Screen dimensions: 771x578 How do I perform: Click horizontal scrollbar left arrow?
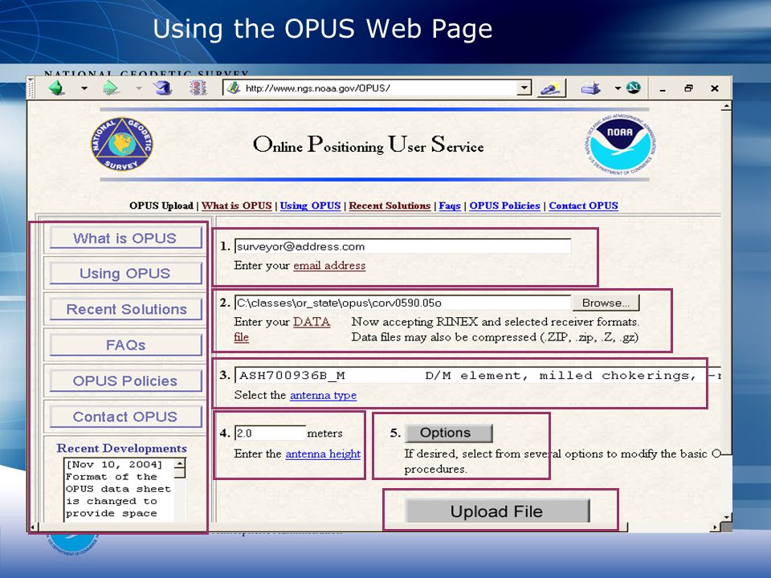coord(32,527)
